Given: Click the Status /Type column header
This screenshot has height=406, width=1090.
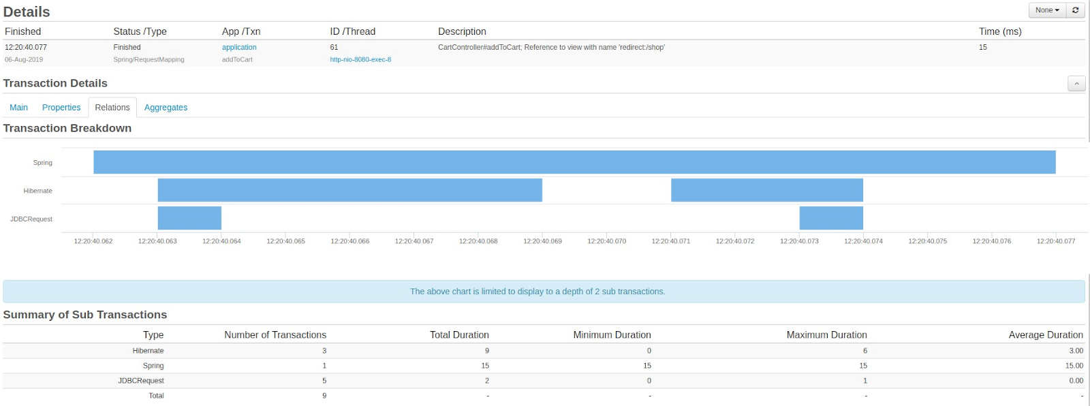Looking at the screenshot, I should [x=140, y=31].
